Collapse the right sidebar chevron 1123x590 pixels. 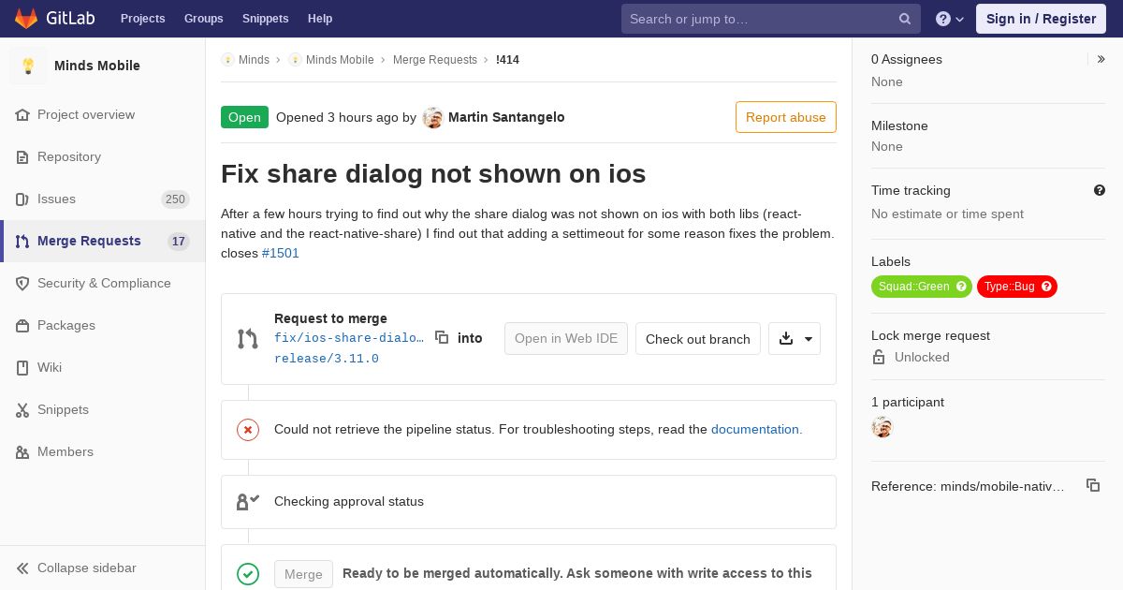(1101, 59)
